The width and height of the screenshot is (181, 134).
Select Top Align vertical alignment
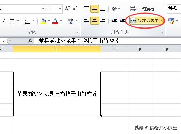(x=86, y=9)
